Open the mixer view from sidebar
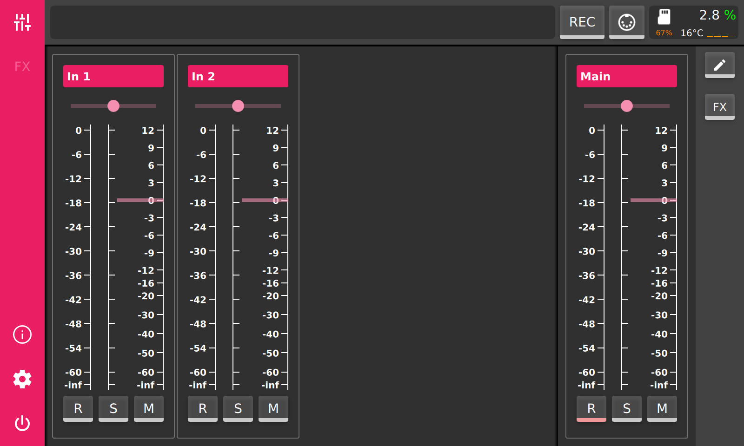This screenshot has height=446, width=744. coord(22,22)
